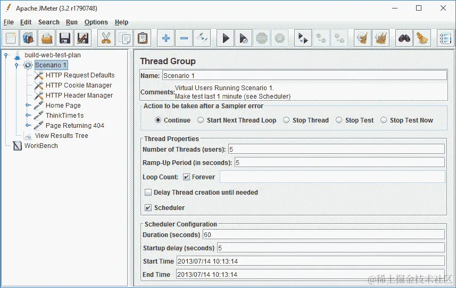Click the Open file folder icon
The width and height of the screenshot is (456, 288).
[46, 38]
